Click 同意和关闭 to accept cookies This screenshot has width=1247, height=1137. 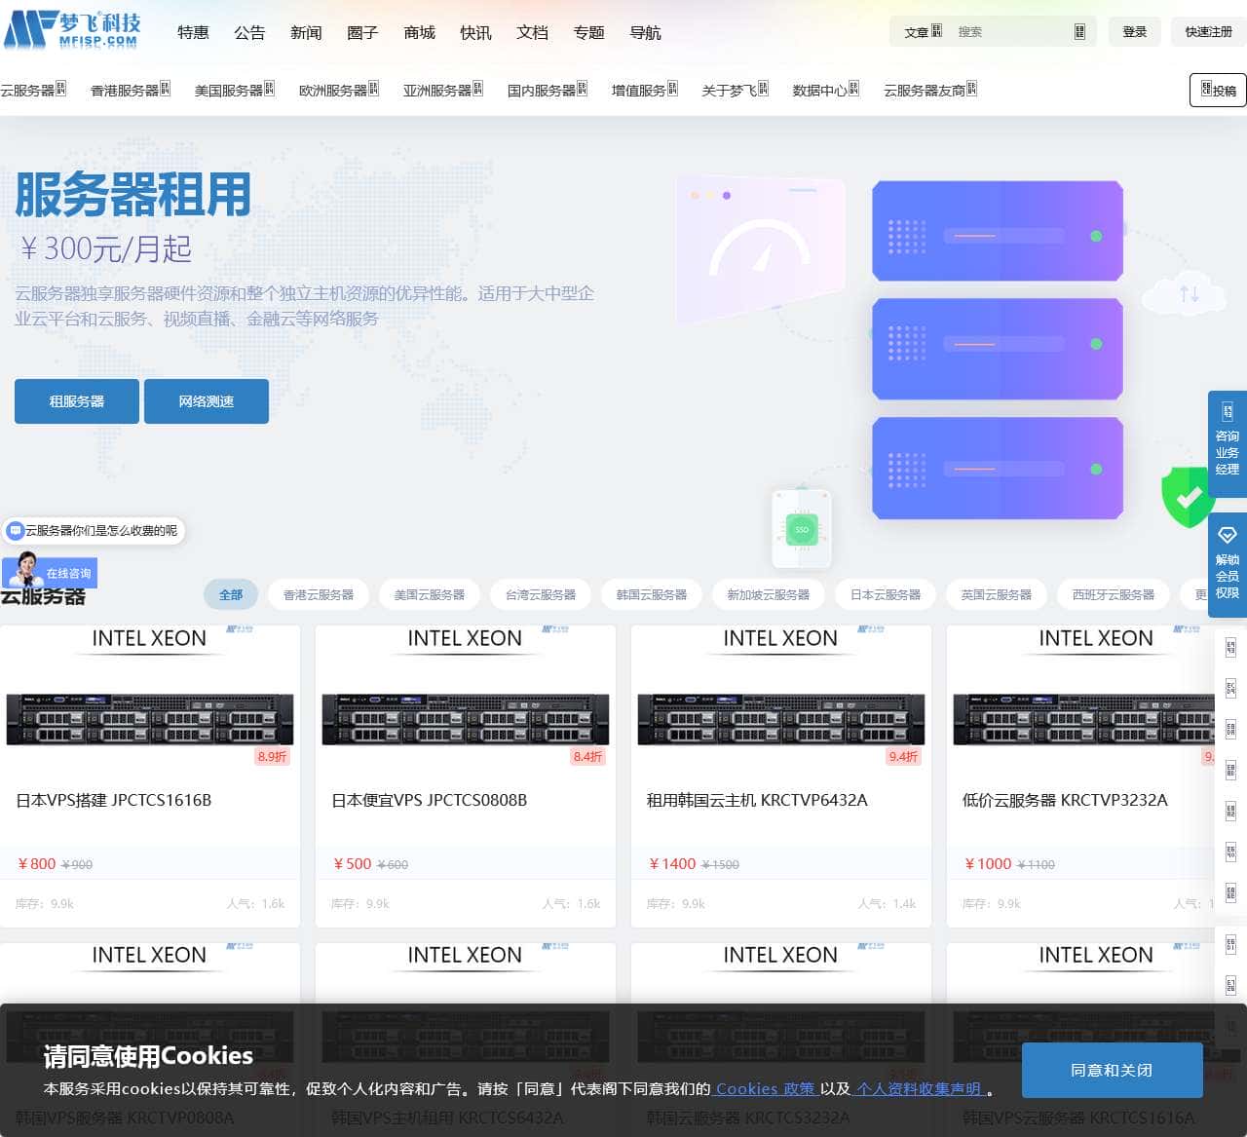(x=1112, y=1070)
